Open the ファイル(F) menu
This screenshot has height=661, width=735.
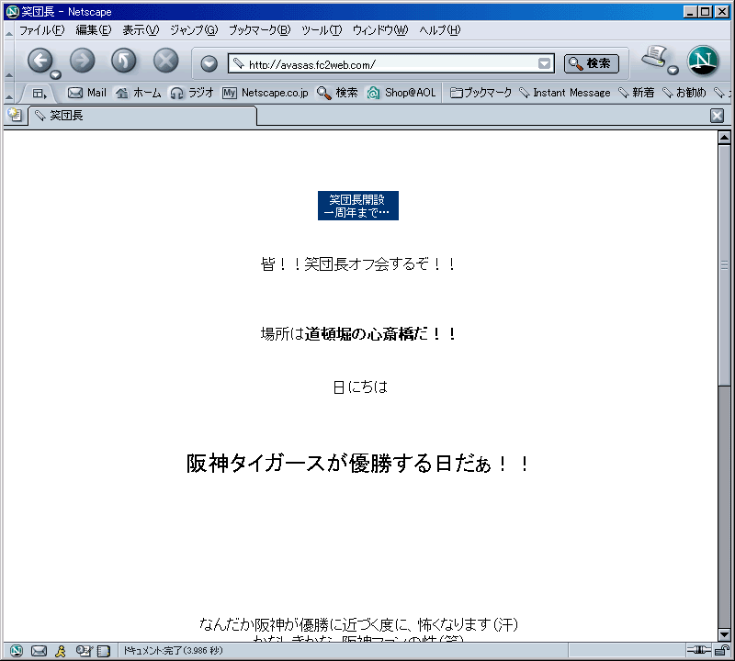coord(41,30)
